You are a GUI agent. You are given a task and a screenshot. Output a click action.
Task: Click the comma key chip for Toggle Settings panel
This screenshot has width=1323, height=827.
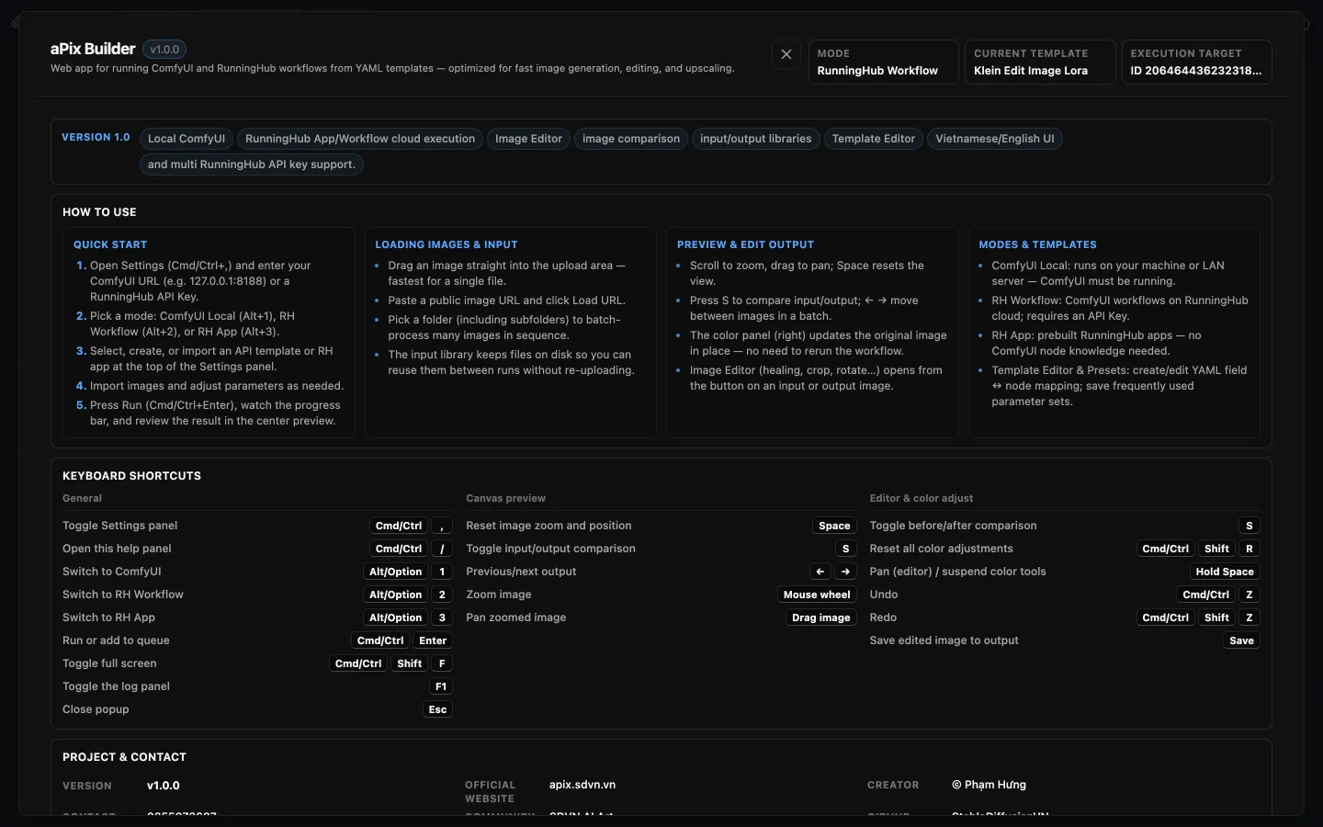pyautogui.click(x=442, y=526)
